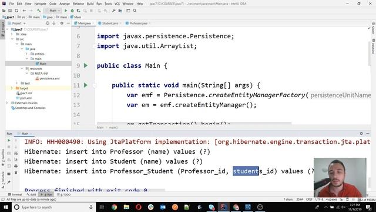Open the TODO tool window
The width and height of the screenshot is (376, 212).
click(64, 194)
